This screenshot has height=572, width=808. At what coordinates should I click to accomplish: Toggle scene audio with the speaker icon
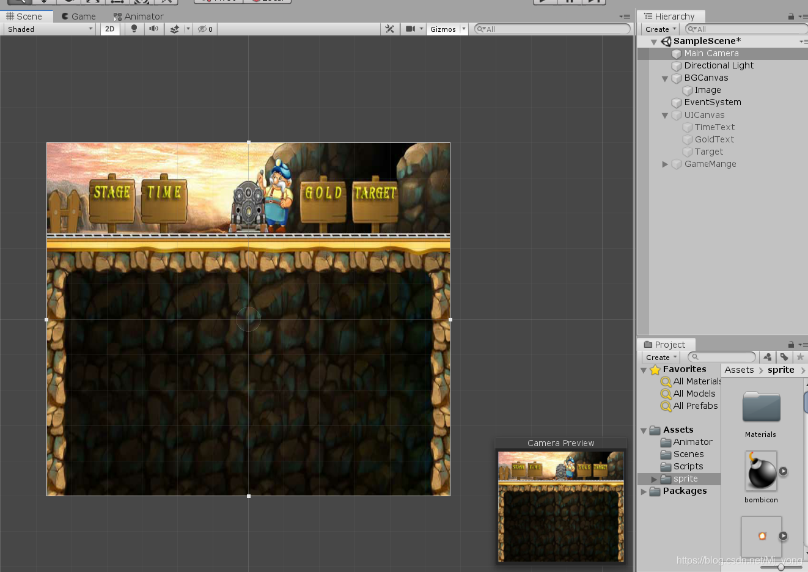[x=154, y=29]
